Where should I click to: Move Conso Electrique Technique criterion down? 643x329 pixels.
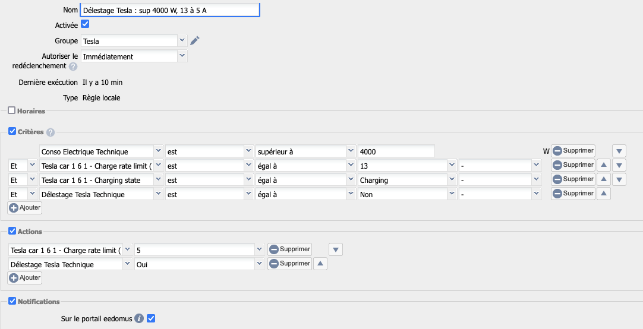tap(619, 151)
